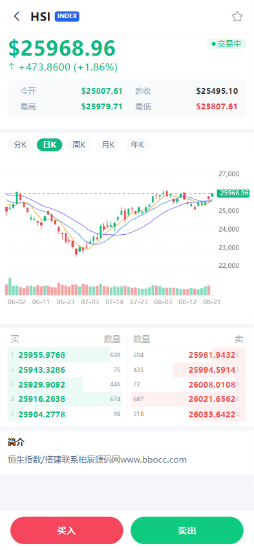Click the 08-21 date label

pos(211,302)
